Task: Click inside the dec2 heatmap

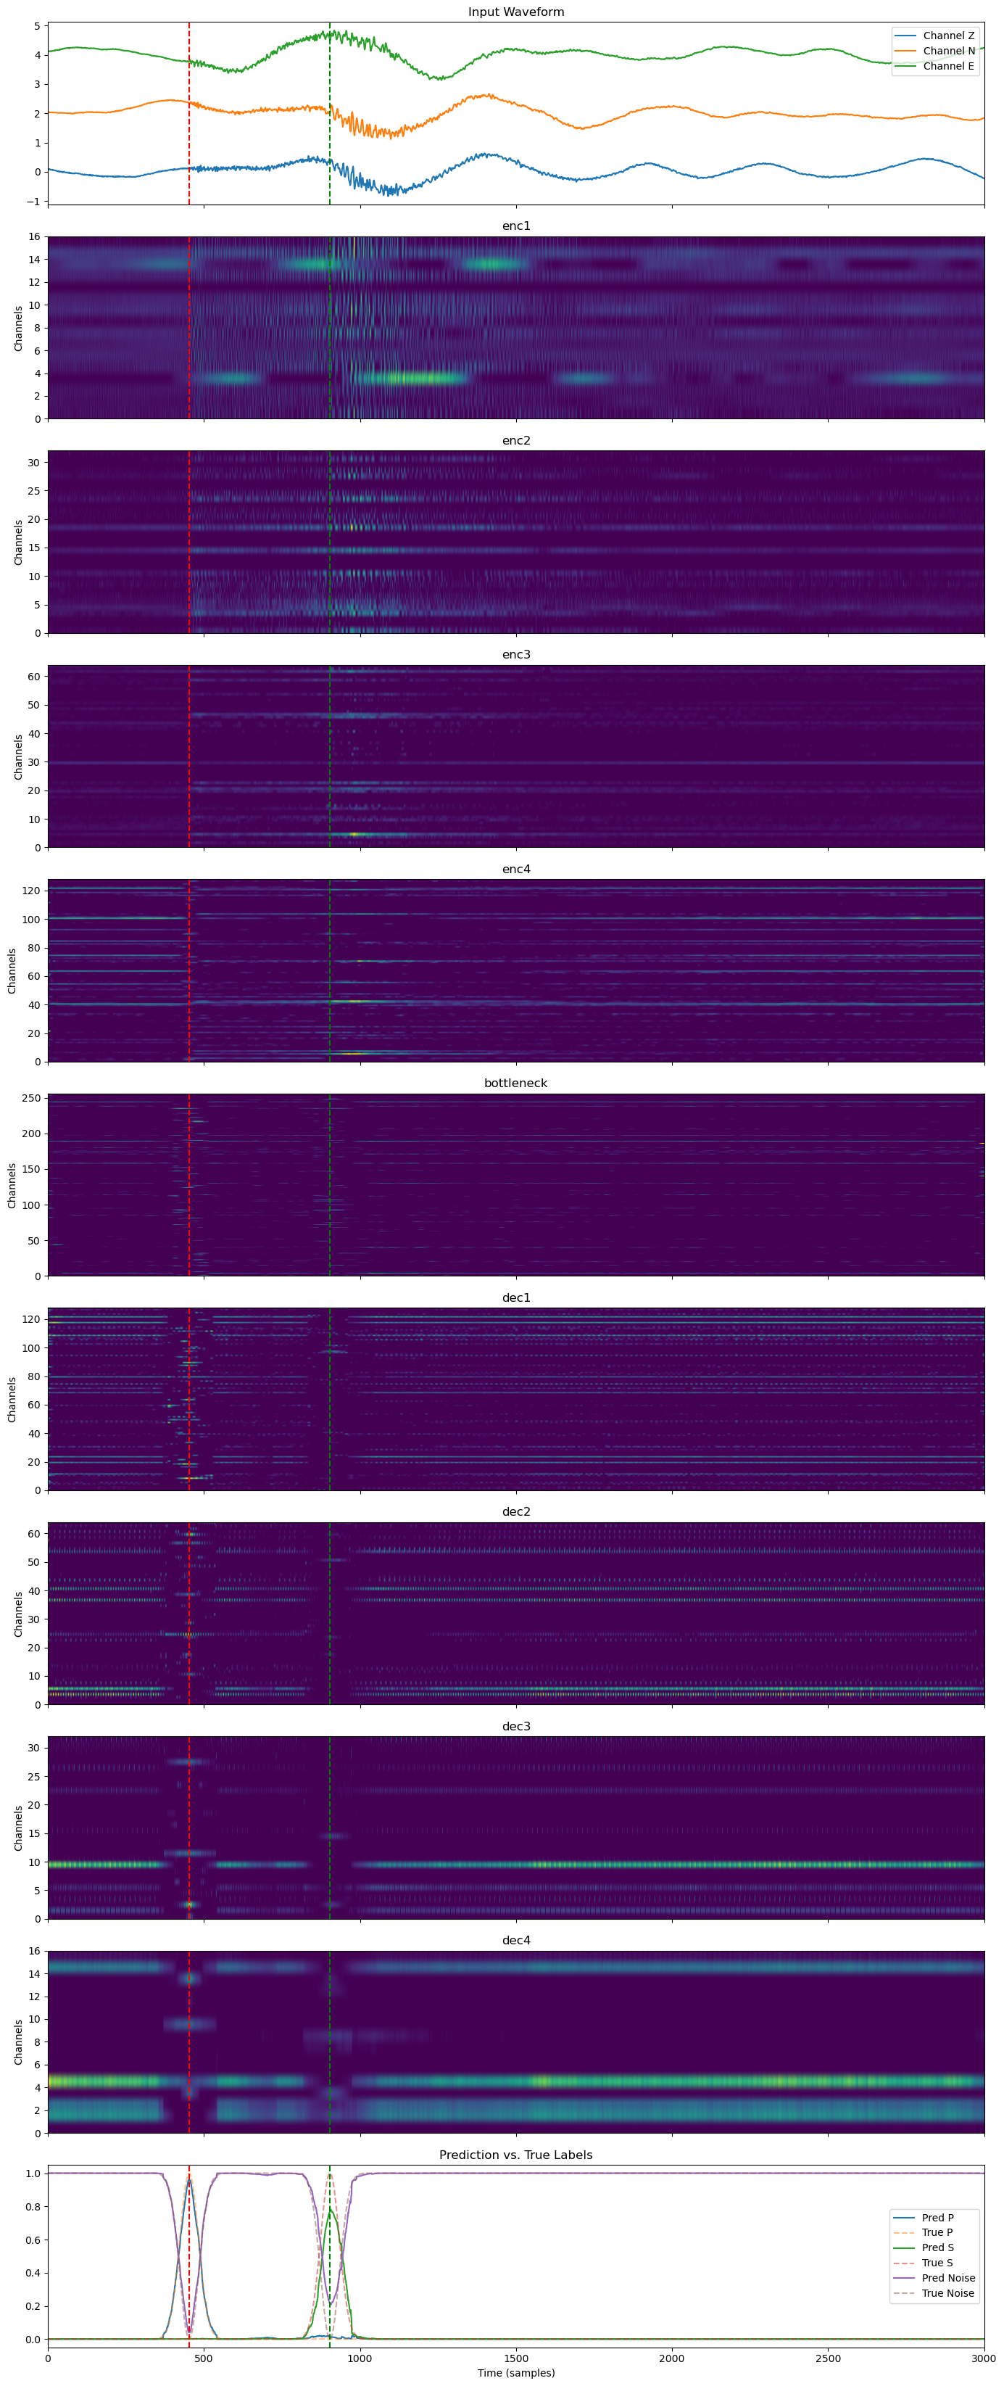Action: click(x=516, y=1614)
